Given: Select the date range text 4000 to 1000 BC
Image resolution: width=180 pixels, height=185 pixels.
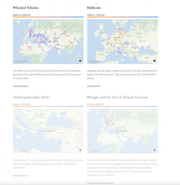Looking at the screenshot, I should pyautogui.click(x=22, y=15).
